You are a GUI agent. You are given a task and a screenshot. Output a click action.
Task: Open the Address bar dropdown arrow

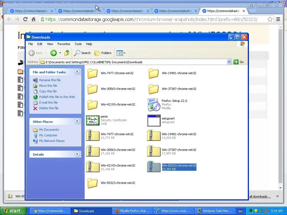[x=229, y=62]
